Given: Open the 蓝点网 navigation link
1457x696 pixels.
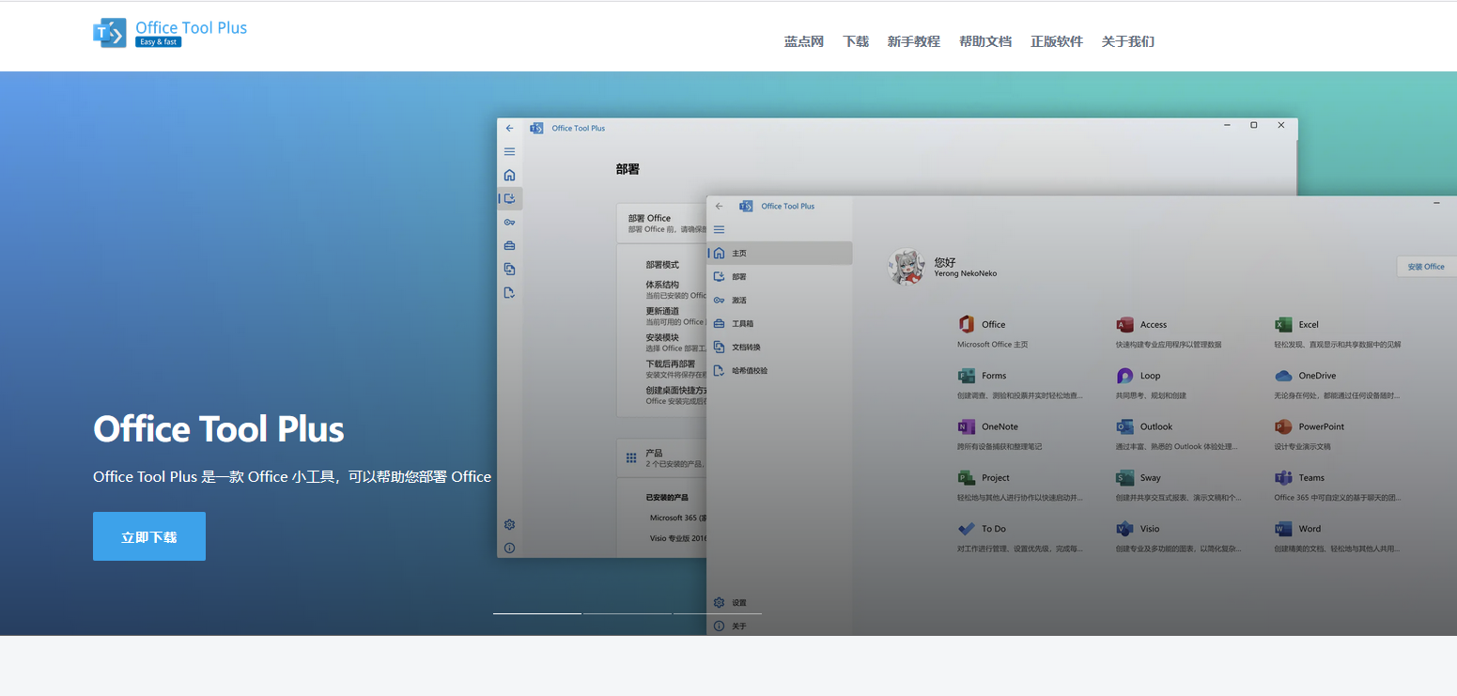Looking at the screenshot, I should 804,41.
